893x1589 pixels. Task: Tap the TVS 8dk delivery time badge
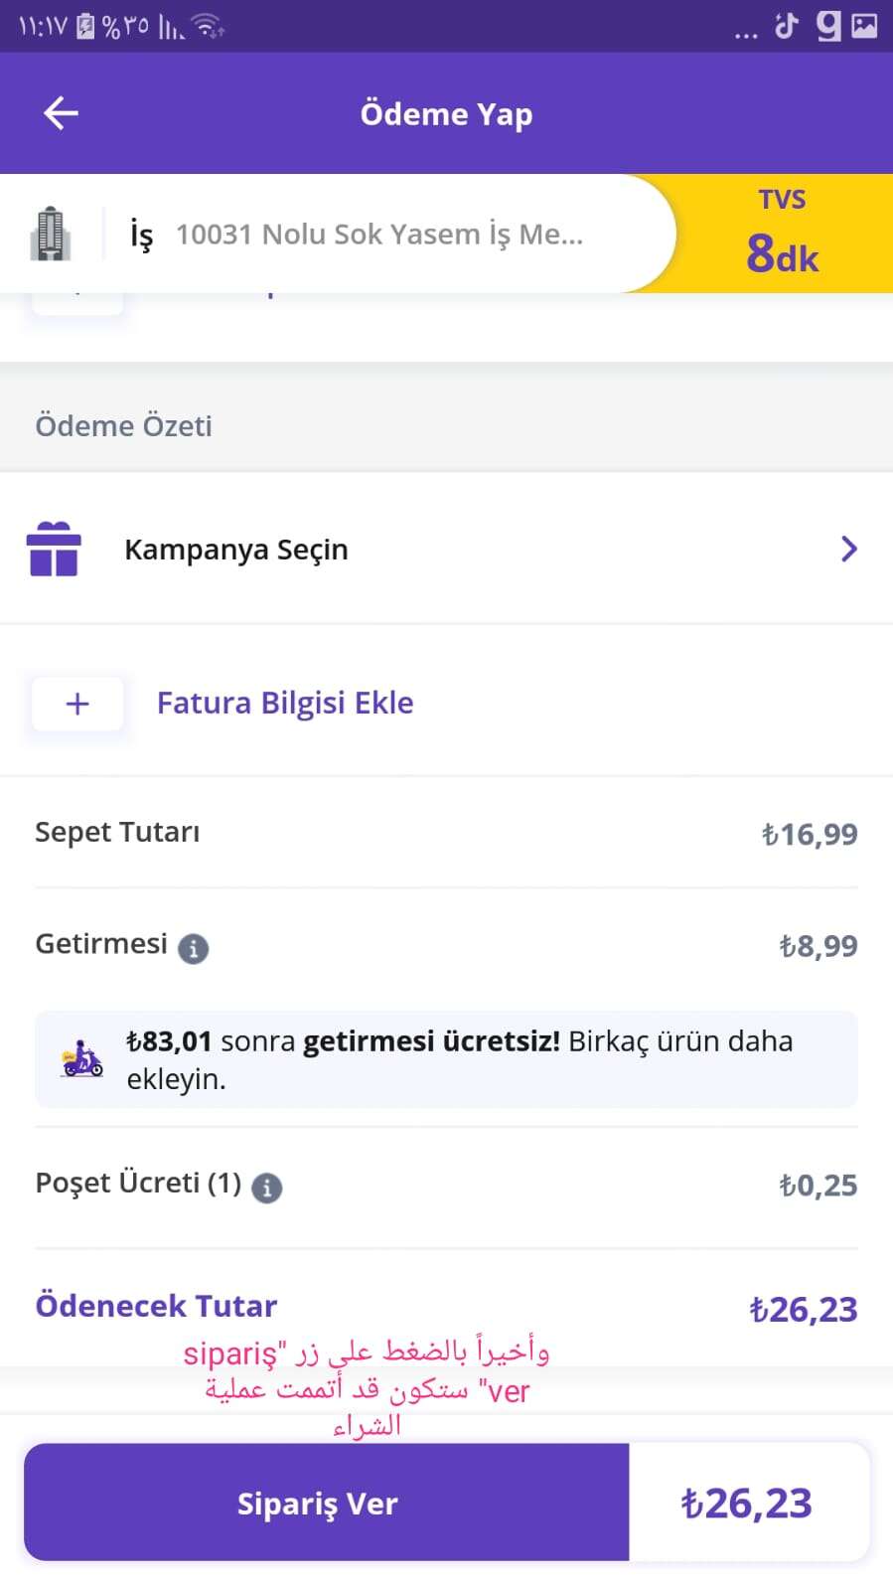[x=783, y=235]
